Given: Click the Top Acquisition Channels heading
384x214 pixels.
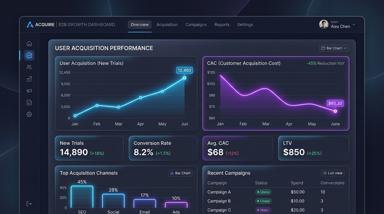Looking at the screenshot, I should [x=89, y=173].
